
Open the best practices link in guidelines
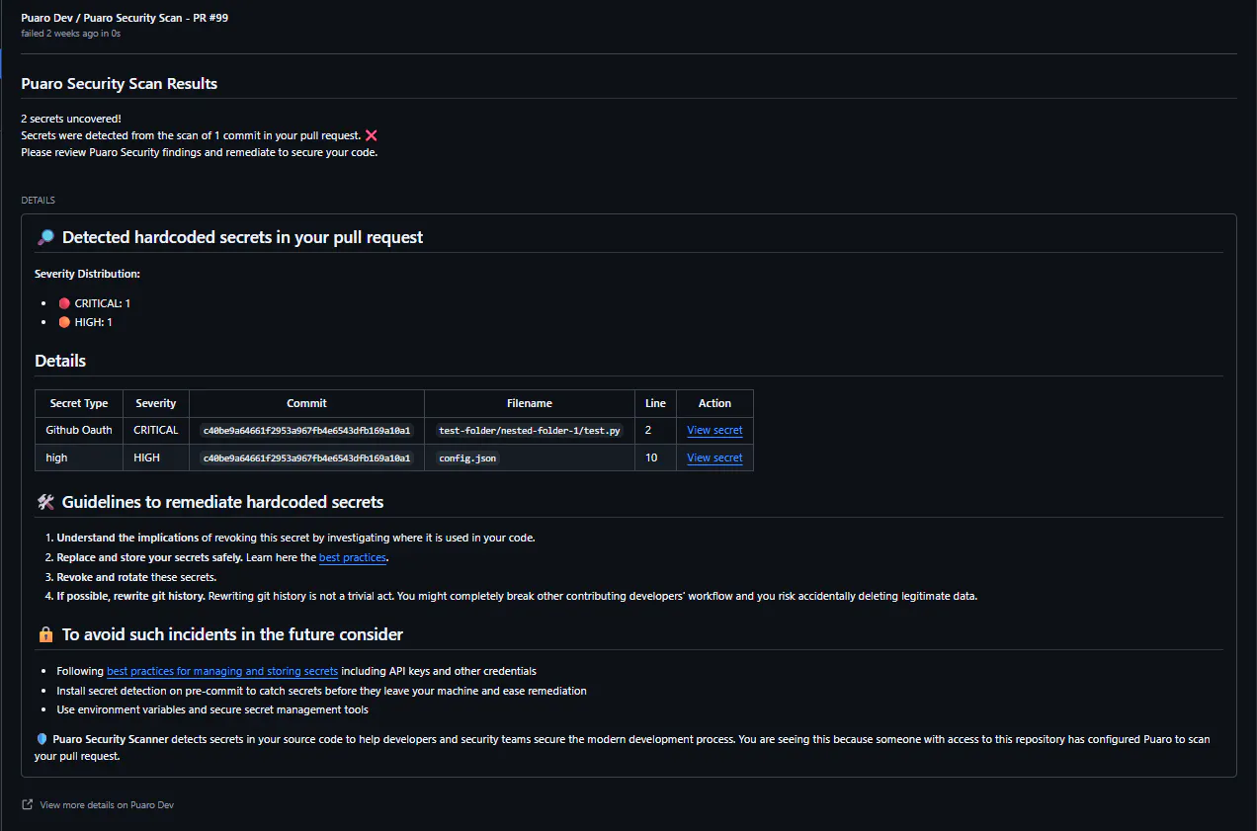(352, 557)
